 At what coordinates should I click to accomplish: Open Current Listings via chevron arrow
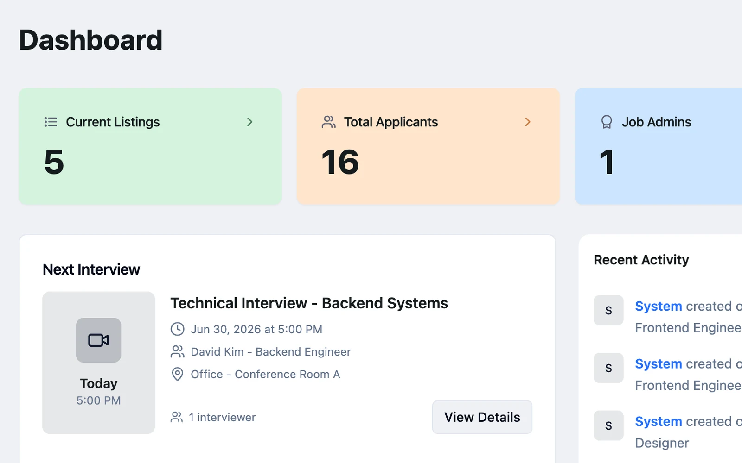coord(249,122)
